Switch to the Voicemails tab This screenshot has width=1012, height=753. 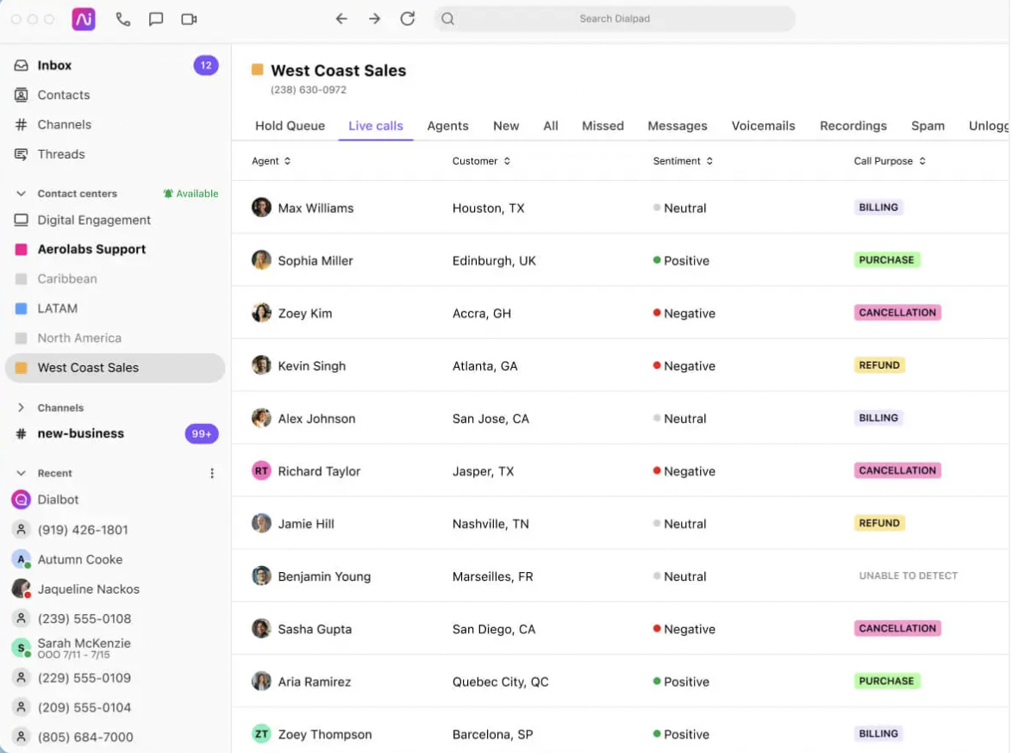[764, 126]
